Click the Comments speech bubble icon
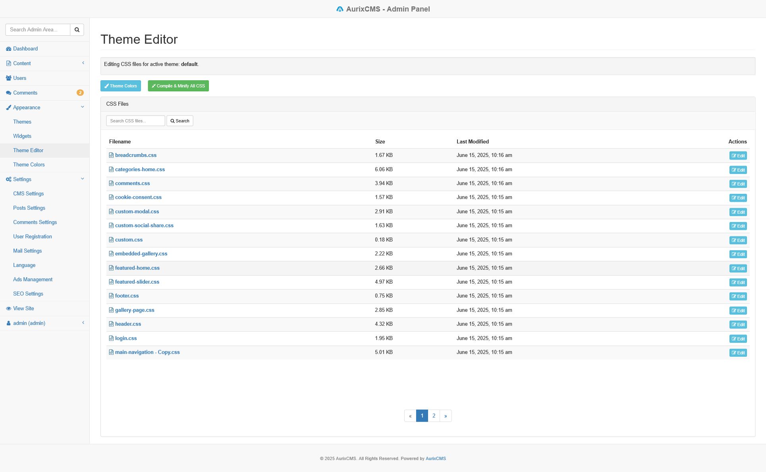 [8, 93]
